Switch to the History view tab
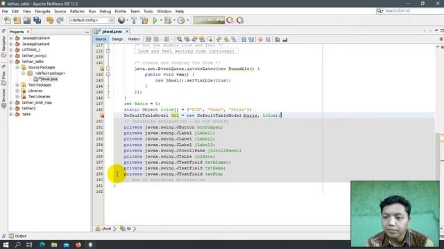The height and width of the screenshot is (249, 444). pyautogui.click(x=134, y=39)
